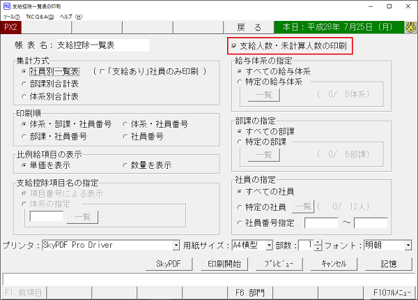Select 単価を表示 option
Screen dimensions: 418x300
[x=24, y=165]
